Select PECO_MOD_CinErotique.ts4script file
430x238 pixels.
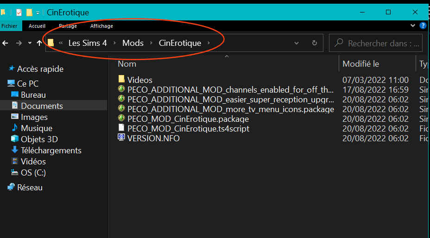pyautogui.click(x=189, y=129)
